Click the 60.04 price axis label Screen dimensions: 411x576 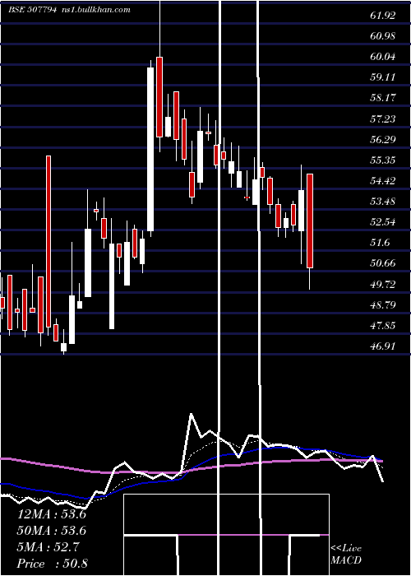click(x=382, y=57)
